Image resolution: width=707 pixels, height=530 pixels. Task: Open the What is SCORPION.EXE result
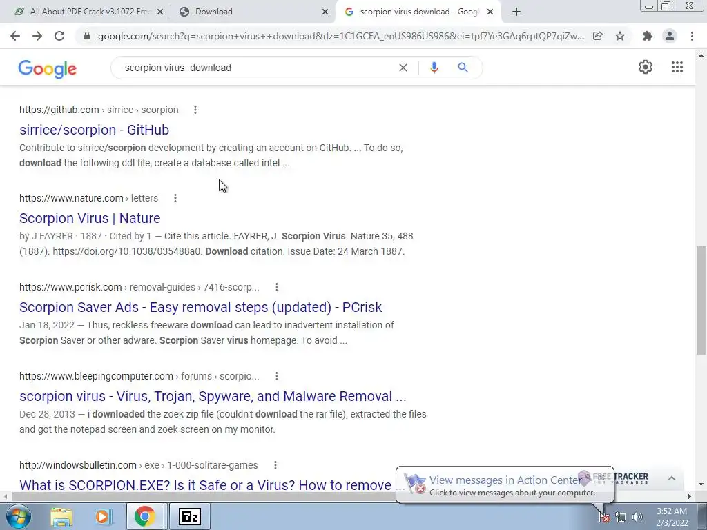(x=206, y=485)
